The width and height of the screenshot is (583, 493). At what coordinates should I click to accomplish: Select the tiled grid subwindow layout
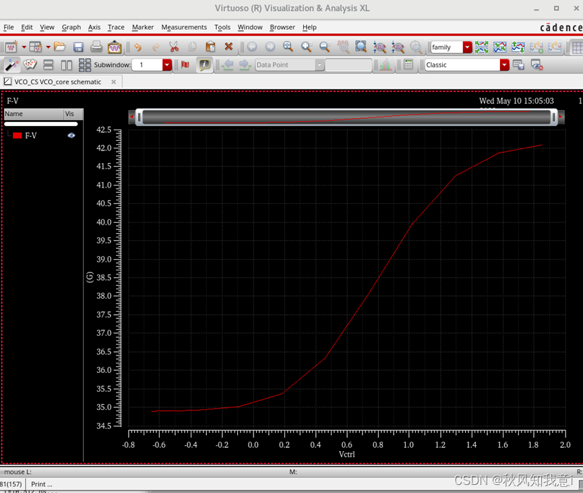click(x=85, y=65)
